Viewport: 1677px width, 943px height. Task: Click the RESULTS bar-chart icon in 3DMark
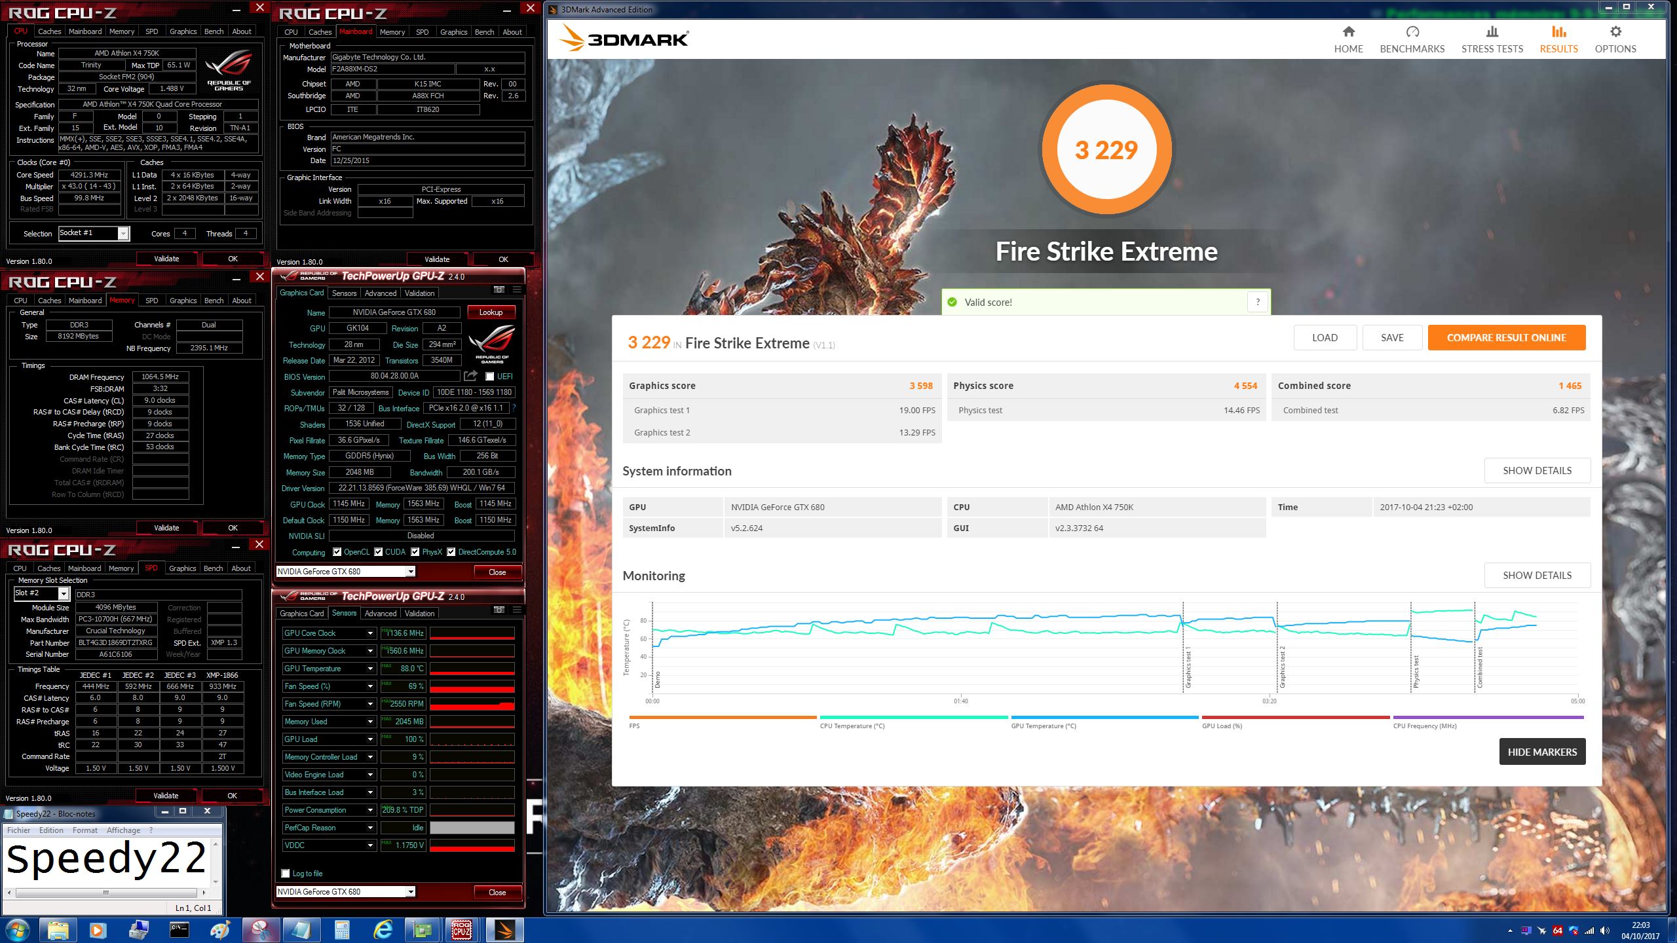[1558, 31]
